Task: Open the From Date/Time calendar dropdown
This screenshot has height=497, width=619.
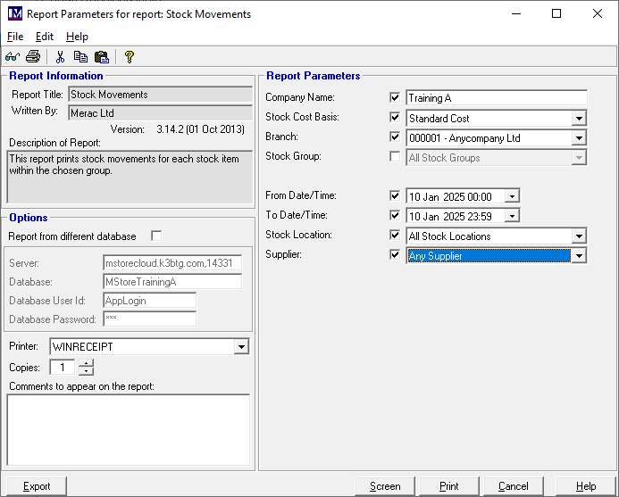Action: 511,196
